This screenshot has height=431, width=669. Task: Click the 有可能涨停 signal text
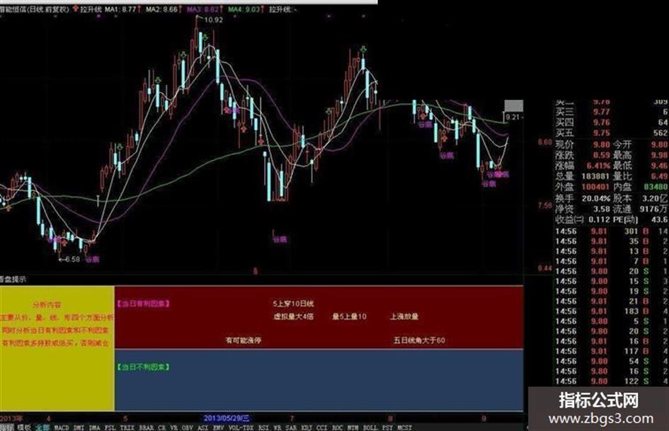coord(244,340)
